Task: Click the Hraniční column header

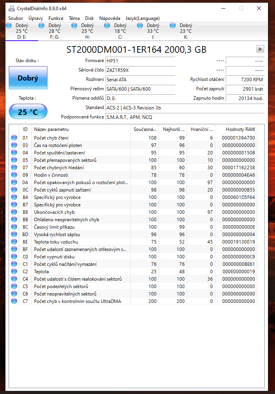Action: tap(202, 129)
